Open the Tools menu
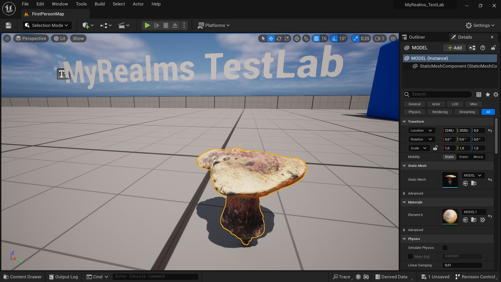This screenshot has height=282, width=501. coord(81,4)
